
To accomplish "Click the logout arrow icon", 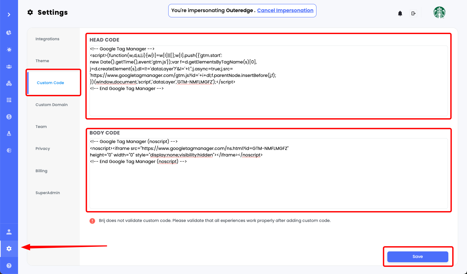I will tap(413, 13).
